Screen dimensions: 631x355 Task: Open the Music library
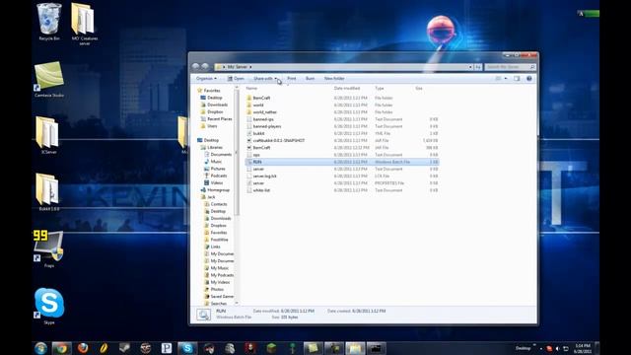click(213, 162)
